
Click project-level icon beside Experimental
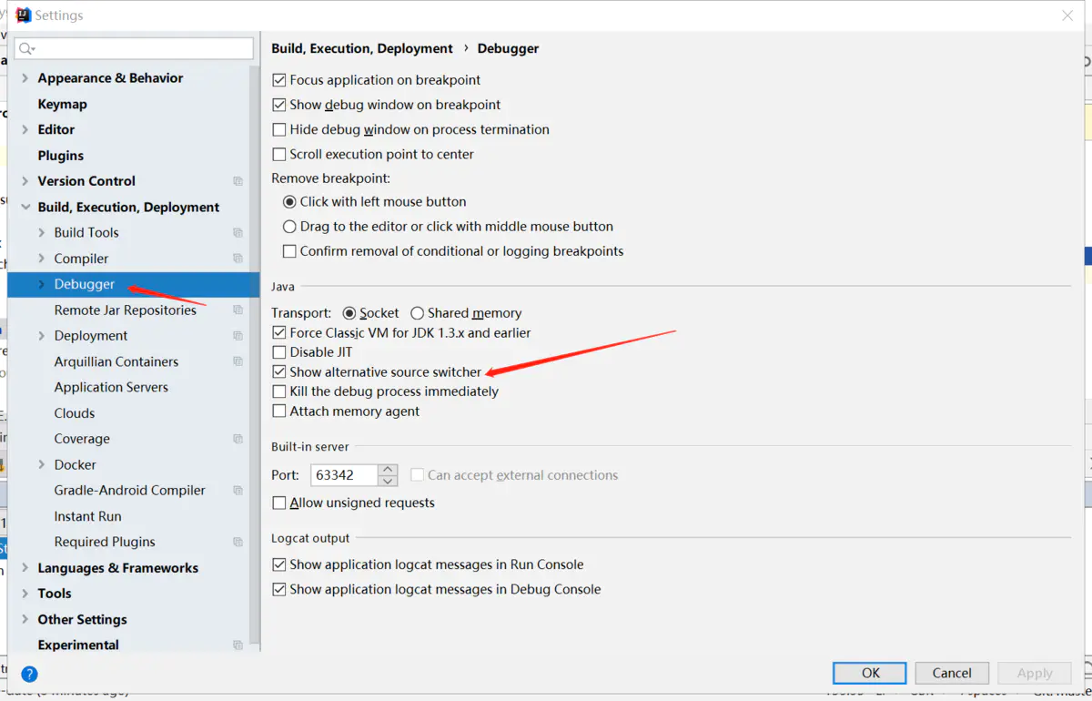coord(238,645)
